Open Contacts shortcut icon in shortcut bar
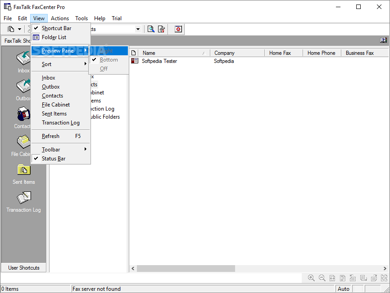Viewport: 390px width, 293px height. [23, 114]
